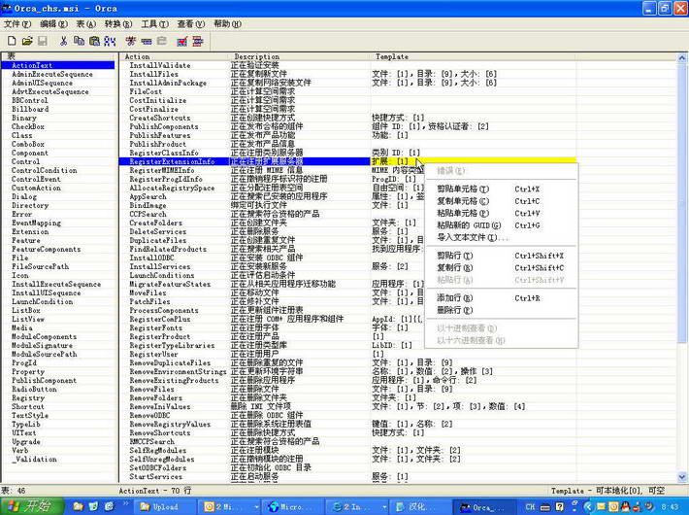Open the 转换(R) menu
Screen dimensions: 689x515
tap(118, 23)
